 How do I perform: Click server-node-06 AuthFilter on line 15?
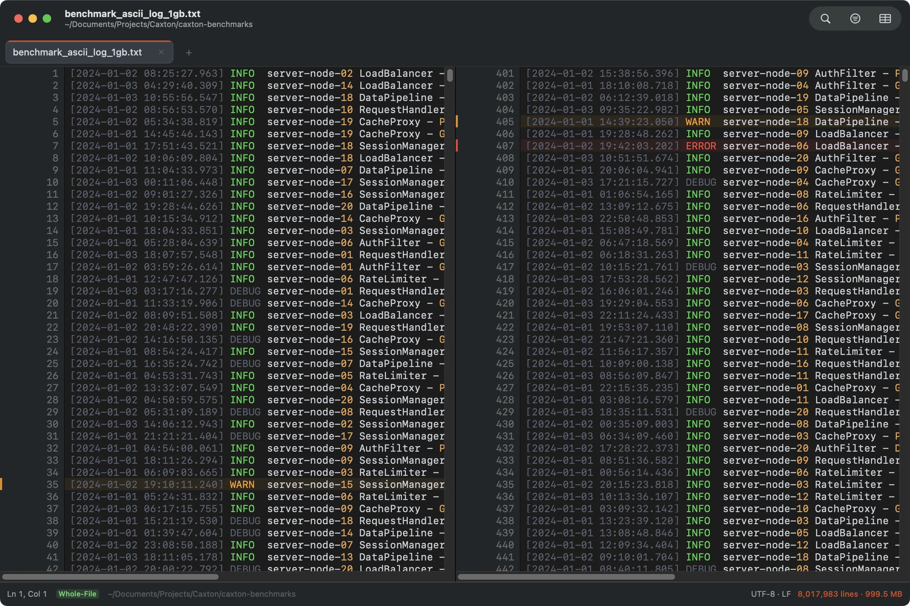343,242
